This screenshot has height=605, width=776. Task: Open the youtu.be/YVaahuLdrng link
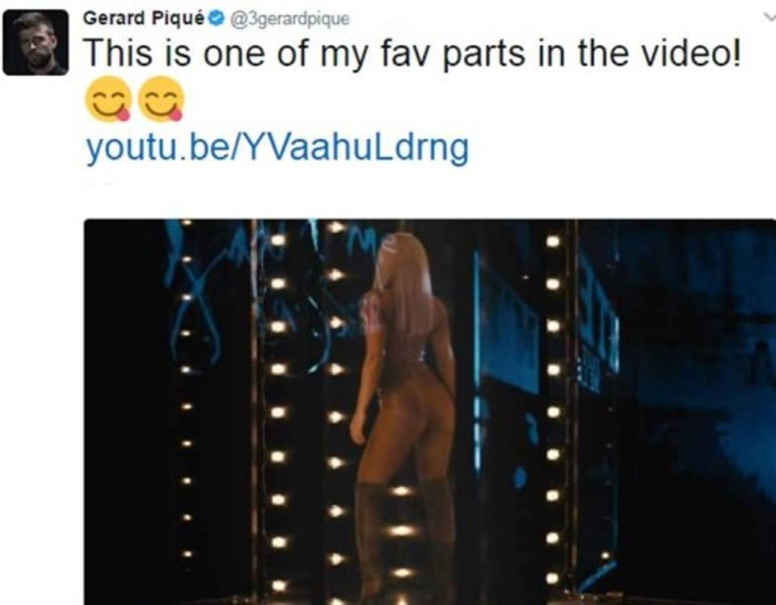[277, 148]
